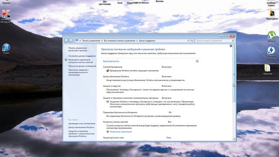Click the Сетевой брандмауэр row label
This screenshot has width=279, height=157.
coord(112,67)
